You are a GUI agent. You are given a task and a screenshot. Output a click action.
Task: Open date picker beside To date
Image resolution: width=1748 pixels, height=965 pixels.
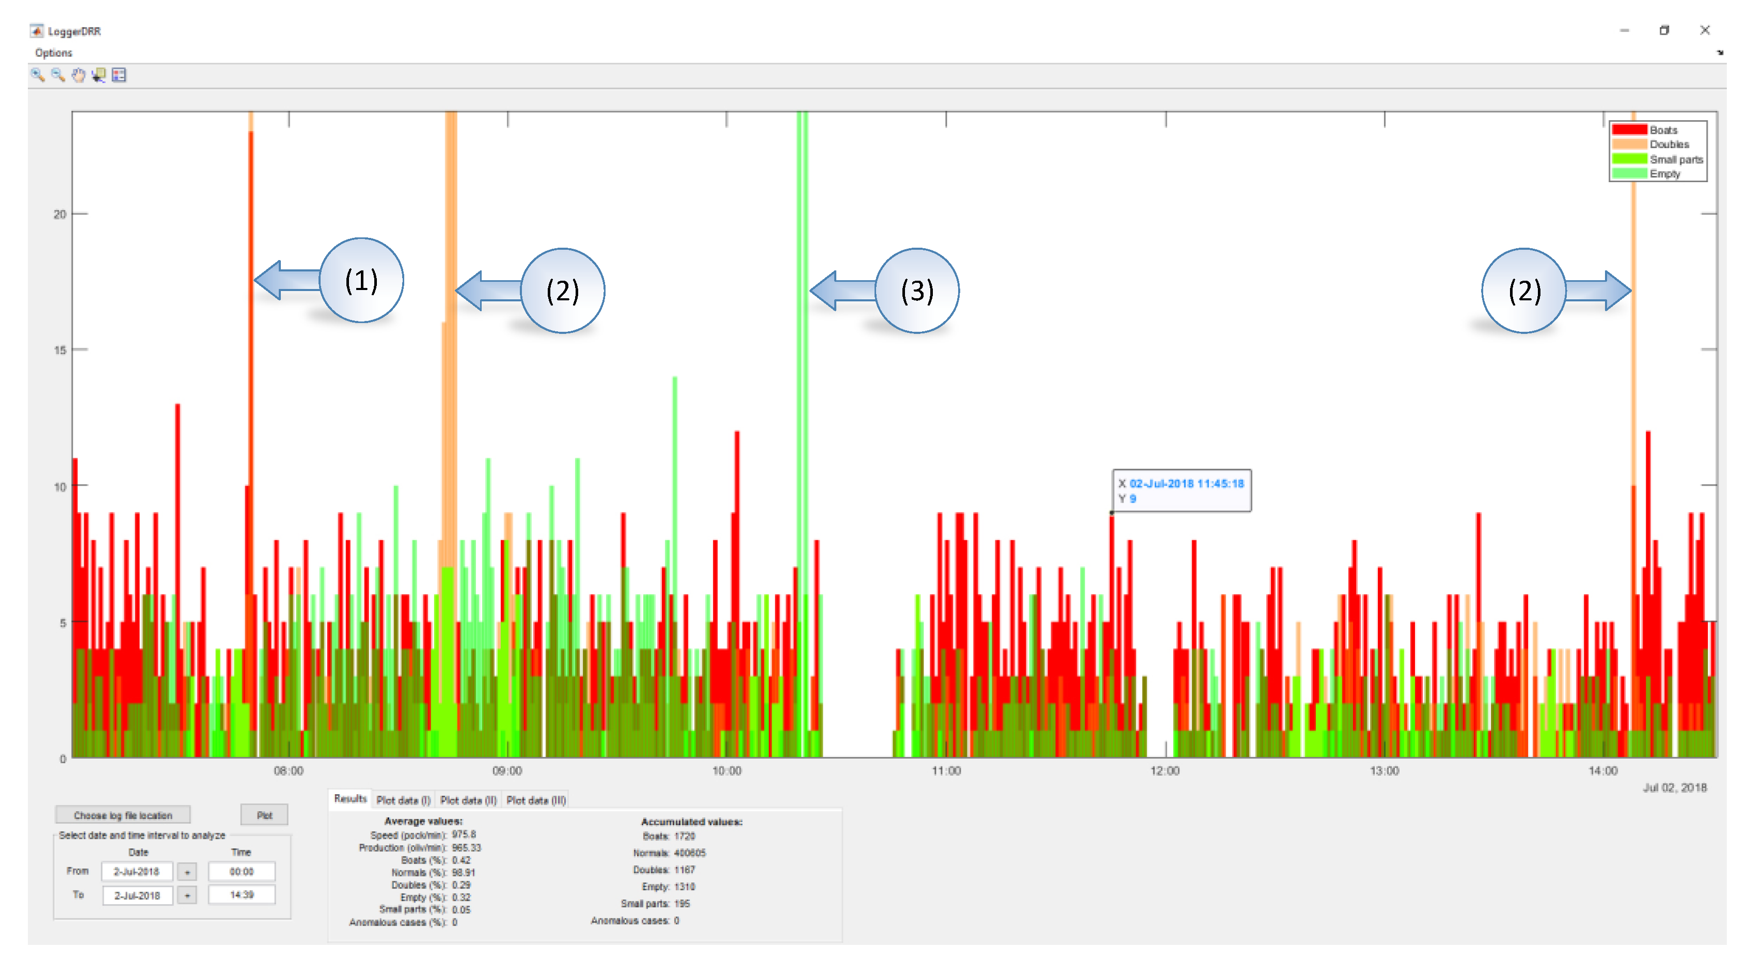pos(187,896)
